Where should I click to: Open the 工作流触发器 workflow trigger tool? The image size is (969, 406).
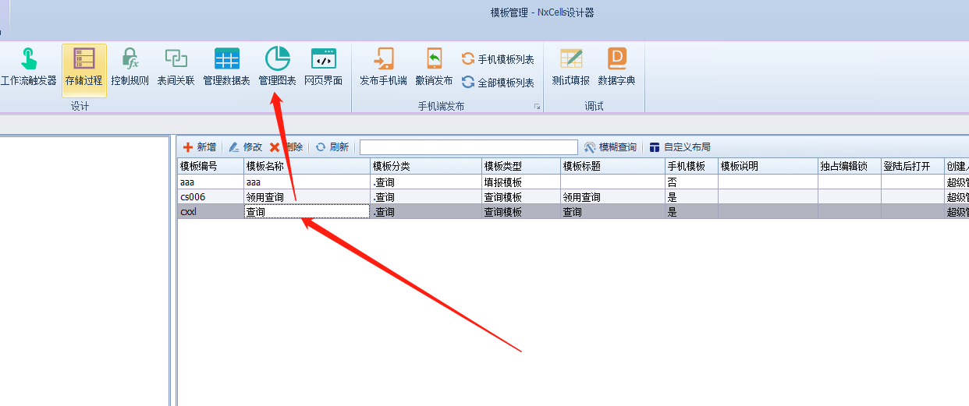[x=28, y=67]
